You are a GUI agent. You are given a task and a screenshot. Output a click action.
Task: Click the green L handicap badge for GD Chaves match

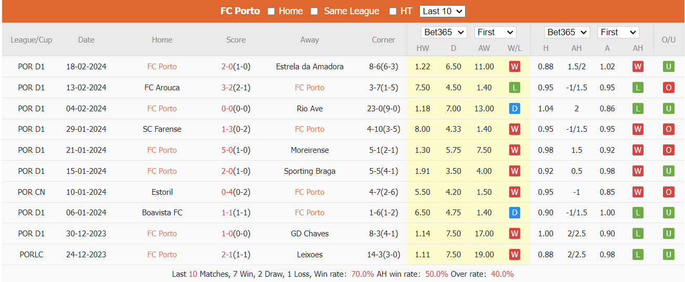(x=638, y=234)
